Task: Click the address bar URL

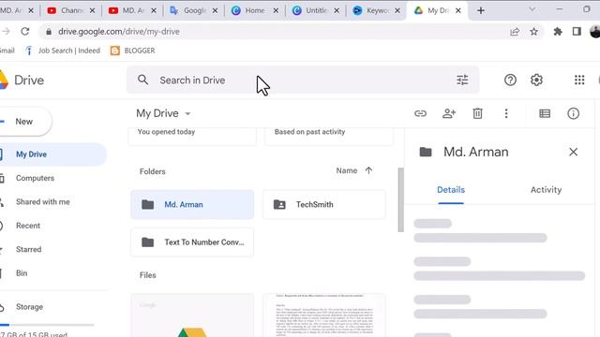Action: [x=119, y=31]
